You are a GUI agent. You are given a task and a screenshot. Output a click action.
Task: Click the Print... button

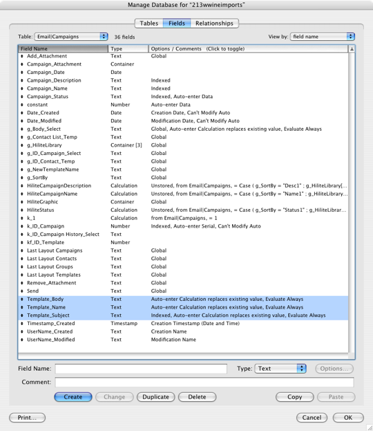27,418
